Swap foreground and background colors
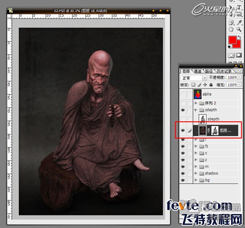 (x=239, y=37)
